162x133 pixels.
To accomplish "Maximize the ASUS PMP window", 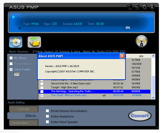I will pyautogui.click(x=144, y=7).
